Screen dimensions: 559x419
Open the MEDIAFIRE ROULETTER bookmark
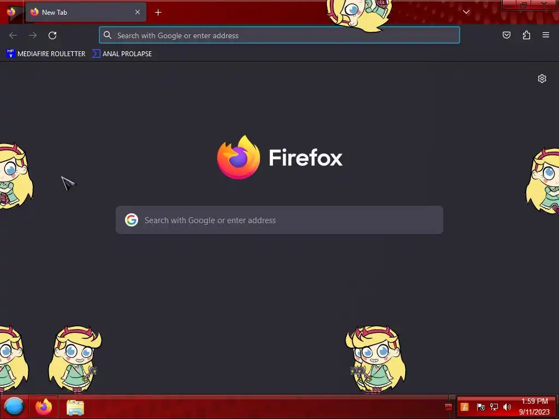(x=46, y=54)
